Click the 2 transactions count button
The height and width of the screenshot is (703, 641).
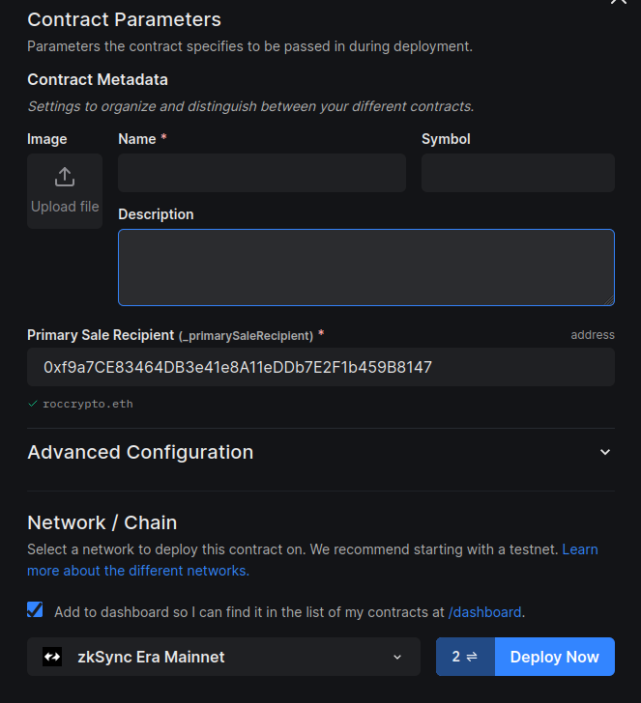pyautogui.click(x=465, y=657)
